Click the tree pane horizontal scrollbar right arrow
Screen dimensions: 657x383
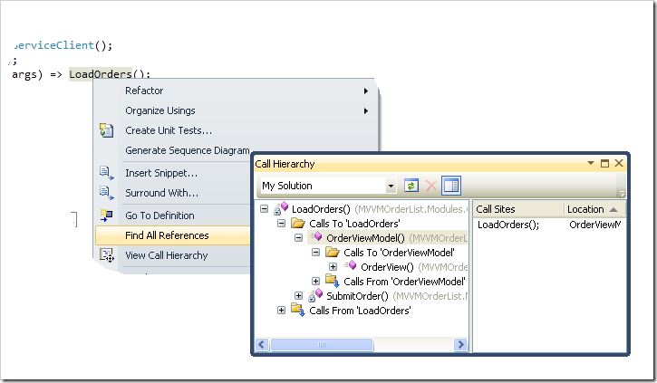[x=462, y=344]
